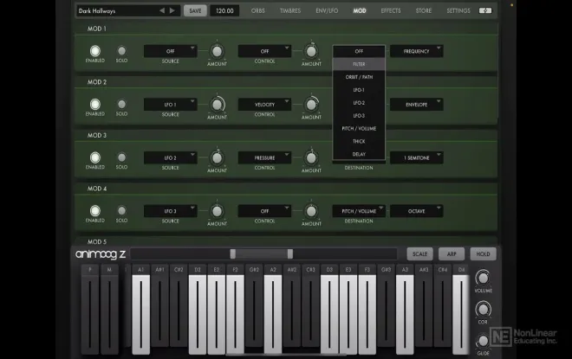Select LFO-3 in destination list
Screen dimensions: 572x359
[x=359, y=116]
